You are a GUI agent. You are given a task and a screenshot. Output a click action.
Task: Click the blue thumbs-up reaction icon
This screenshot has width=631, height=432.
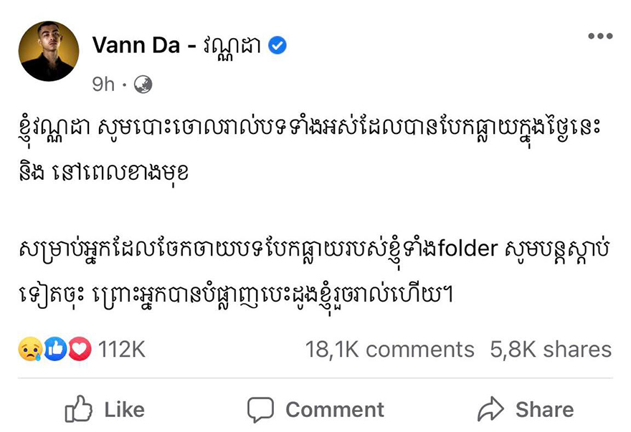pyautogui.click(x=56, y=350)
